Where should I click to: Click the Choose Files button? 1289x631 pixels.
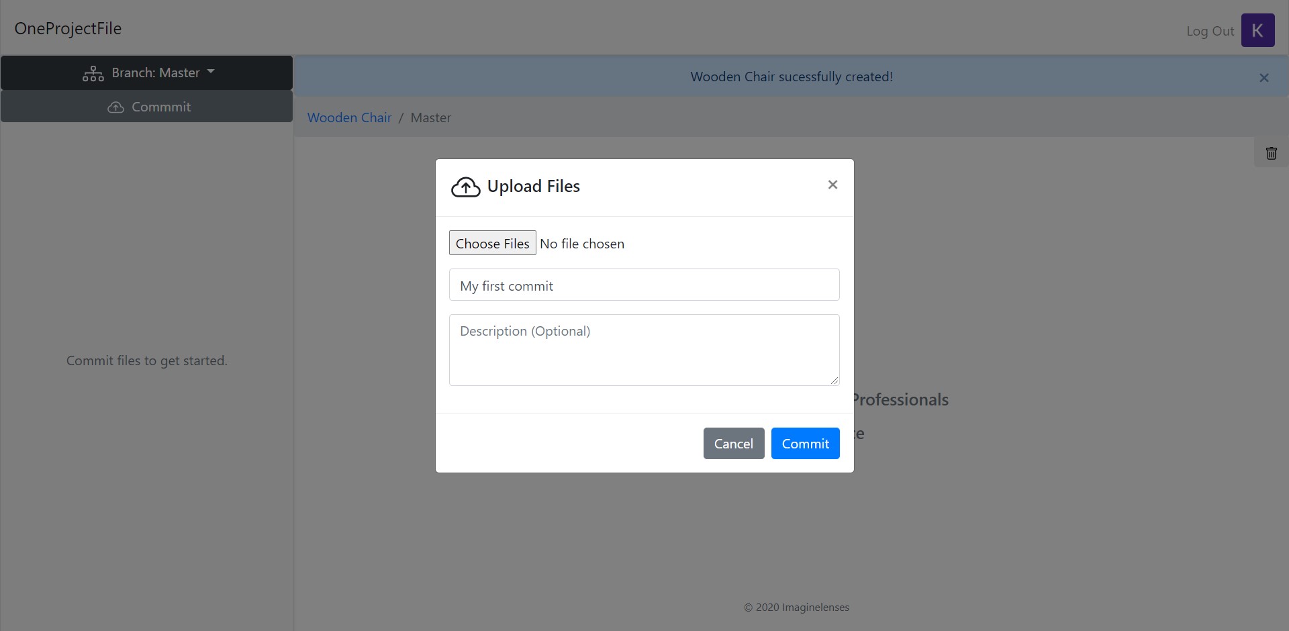tap(493, 243)
